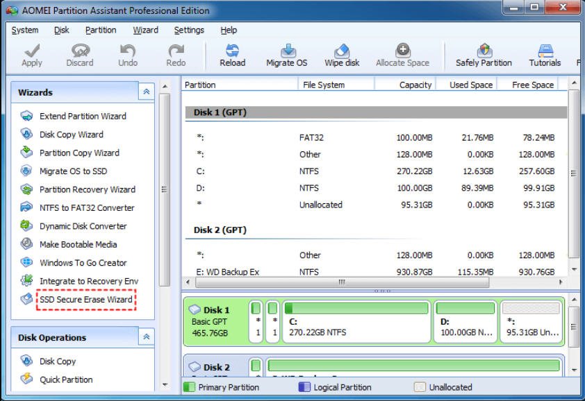Screen dimensions: 585x401
Task: Select the Unallocated 95.31GB list row
Action: pyautogui.click(x=376, y=205)
